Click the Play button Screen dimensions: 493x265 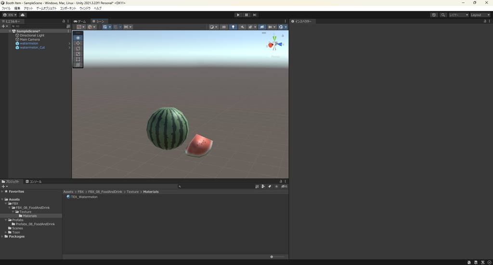click(x=238, y=15)
